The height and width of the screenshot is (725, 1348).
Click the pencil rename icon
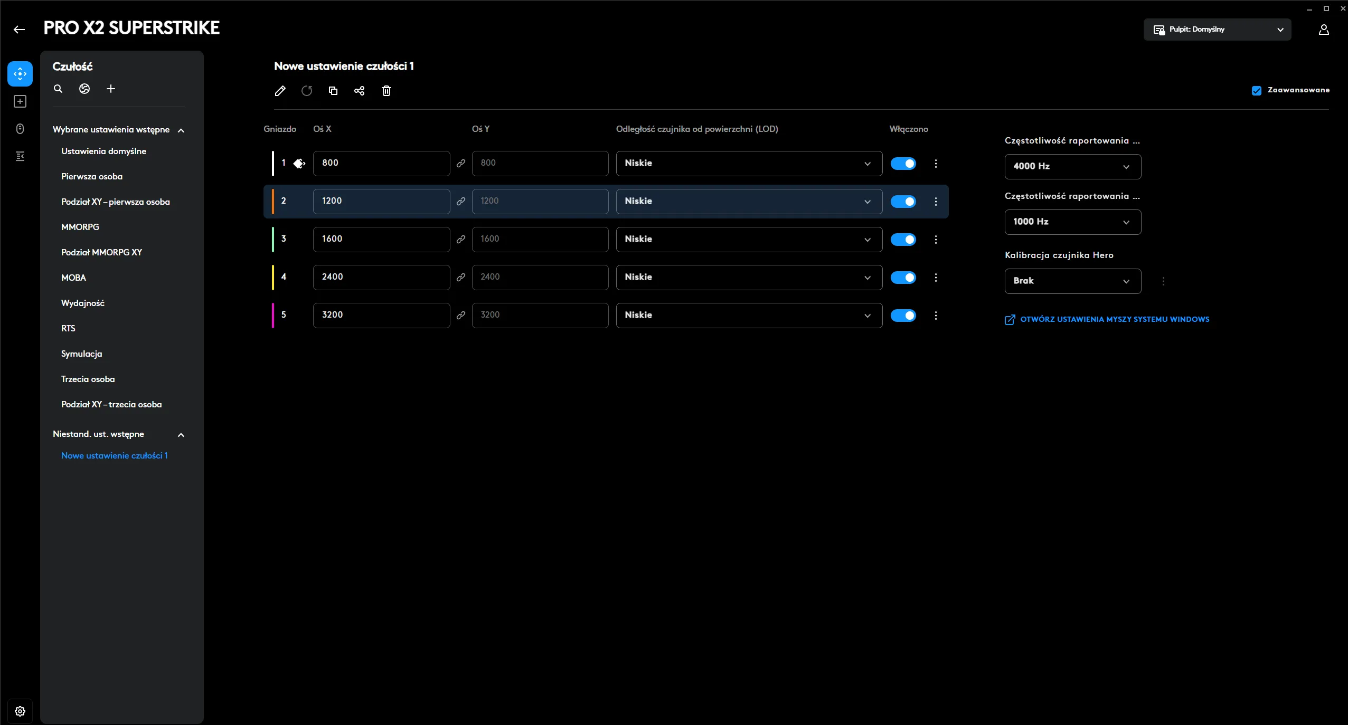pos(280,91)
